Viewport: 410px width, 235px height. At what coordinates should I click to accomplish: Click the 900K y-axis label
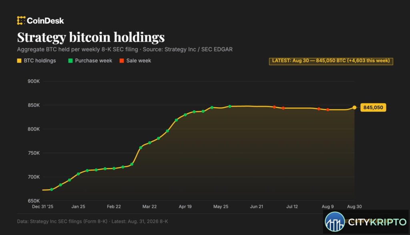pyautogui.click(x=34, y=81)
